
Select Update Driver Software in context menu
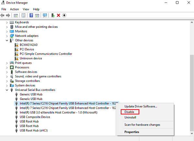tap(141, 106)
